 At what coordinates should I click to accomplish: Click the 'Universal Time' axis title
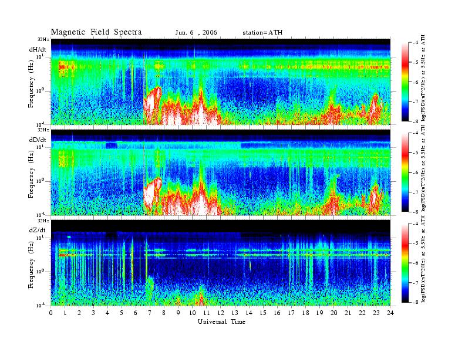coord(221,321)
